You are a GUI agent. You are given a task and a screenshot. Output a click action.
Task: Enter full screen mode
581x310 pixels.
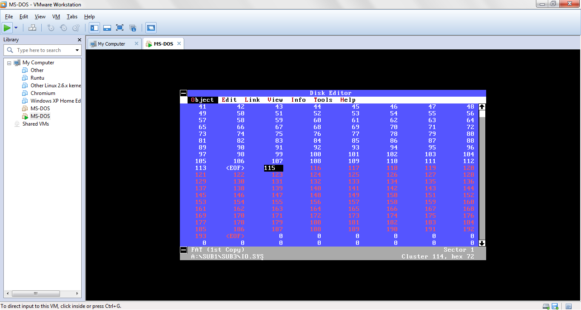[120, 28]
